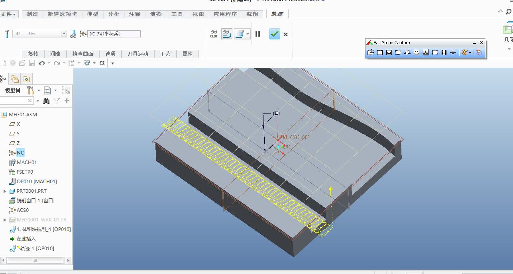Open the 工艺 tab
The height and width of the screenshot is (274, 513).
coord(165,54)
